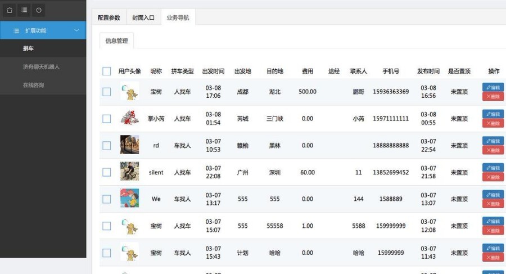Switch to the 业务导航 tab
Screen dimensions: 506x274
coord(178,18)
